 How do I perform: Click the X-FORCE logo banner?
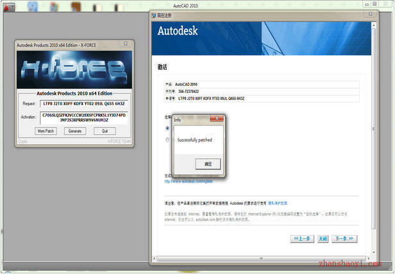click(x=74, y=70)
